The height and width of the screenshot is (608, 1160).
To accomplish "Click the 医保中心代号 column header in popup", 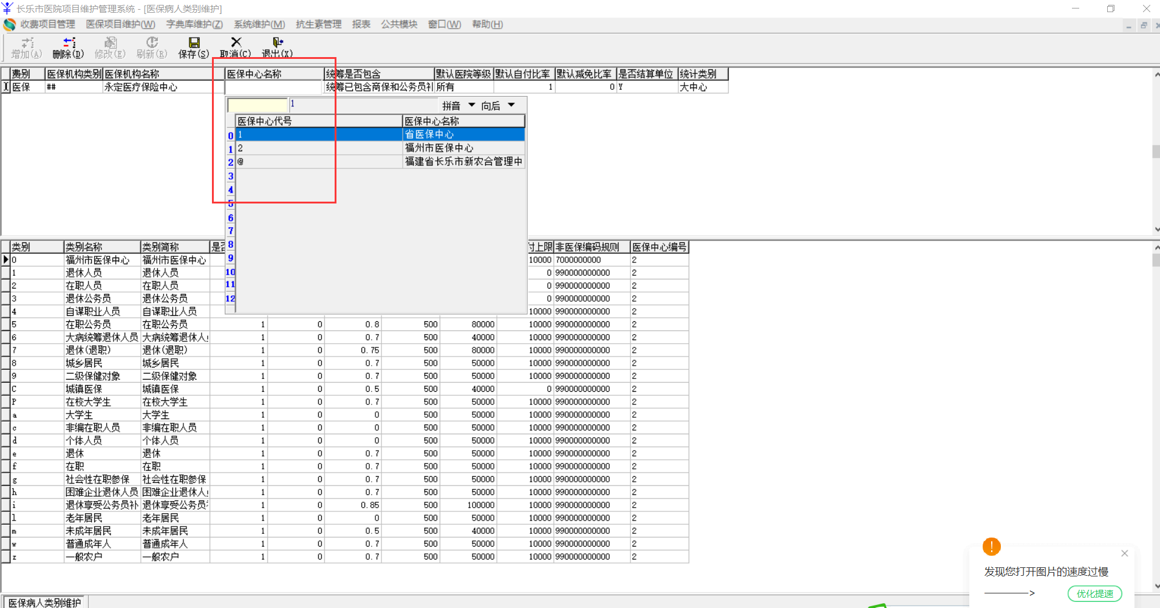I will [x=319, y=121].
